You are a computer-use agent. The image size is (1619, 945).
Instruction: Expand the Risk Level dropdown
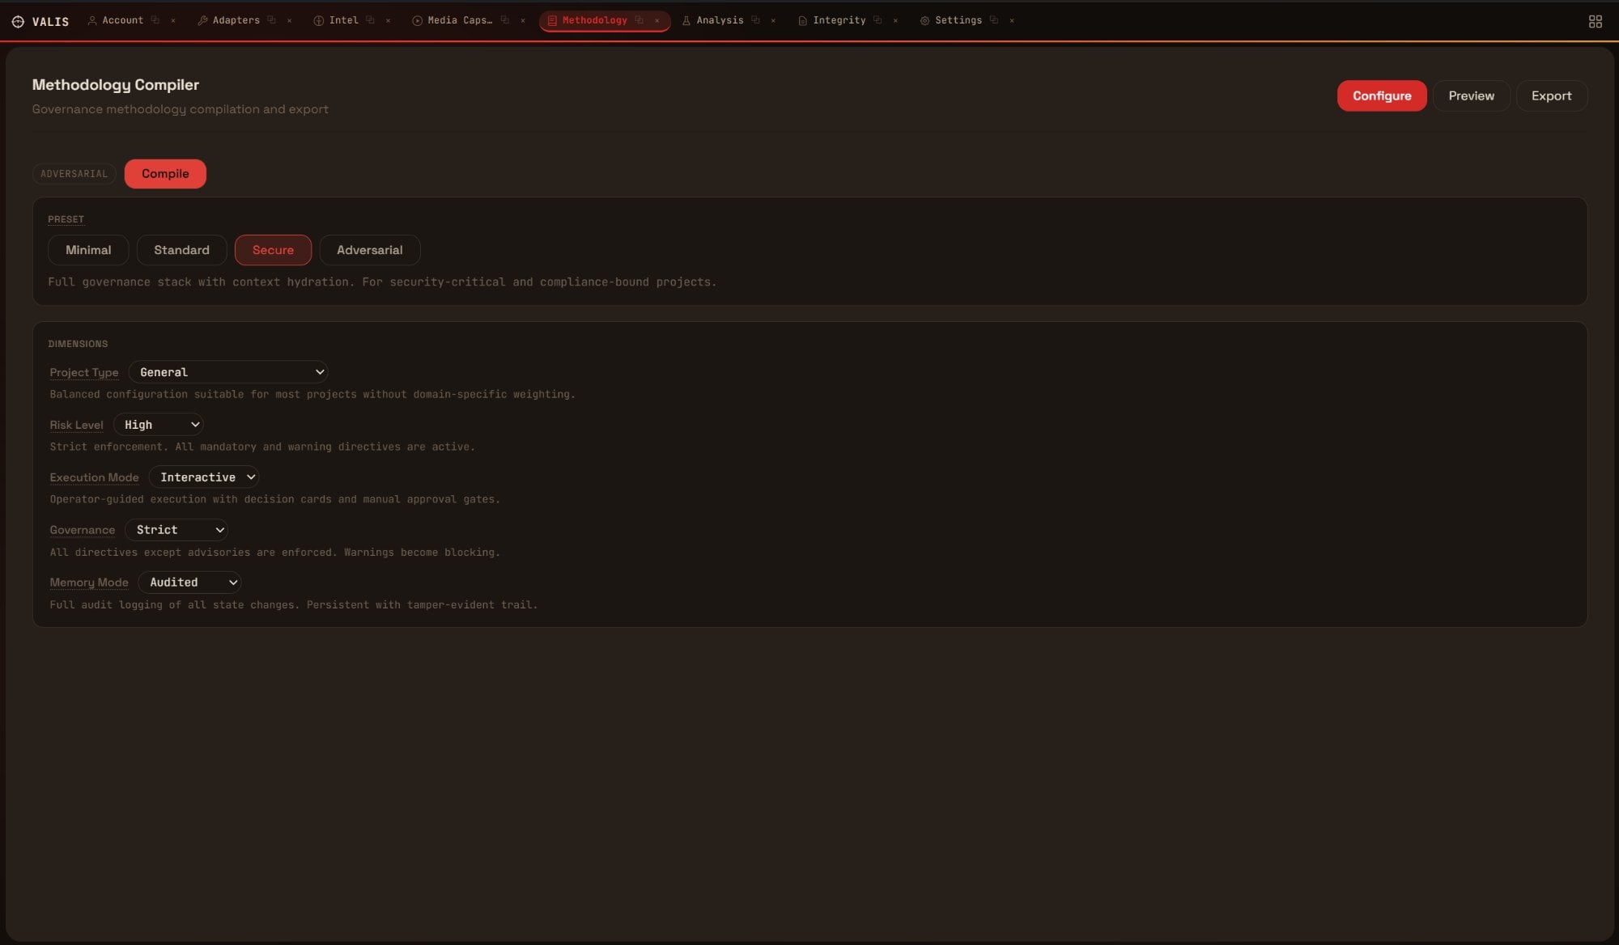[159, 425]
